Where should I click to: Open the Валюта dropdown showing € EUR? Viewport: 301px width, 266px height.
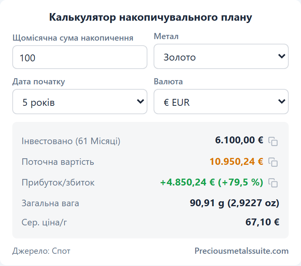point(221,102)
